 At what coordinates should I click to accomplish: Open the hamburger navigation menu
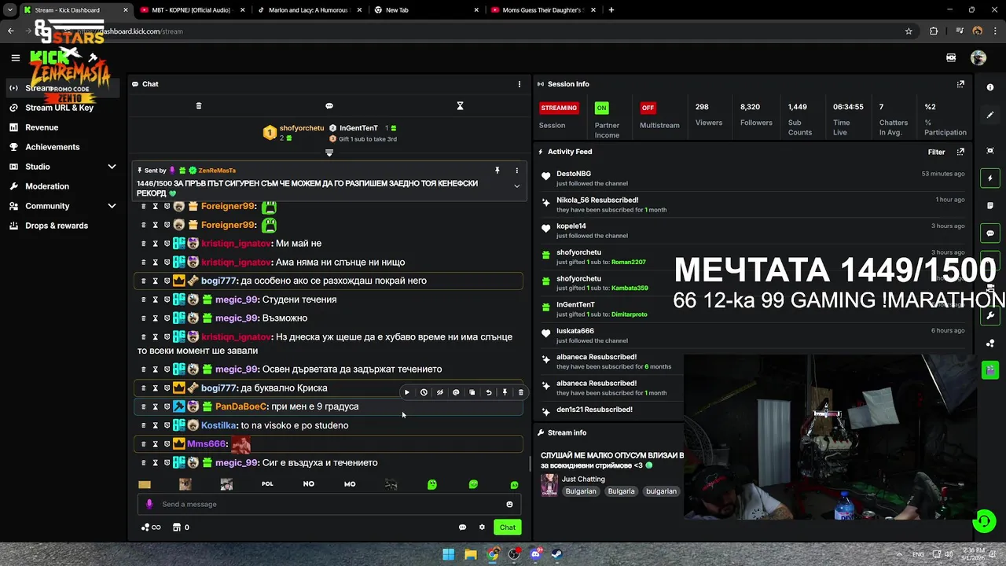click(x=15, y=57)
